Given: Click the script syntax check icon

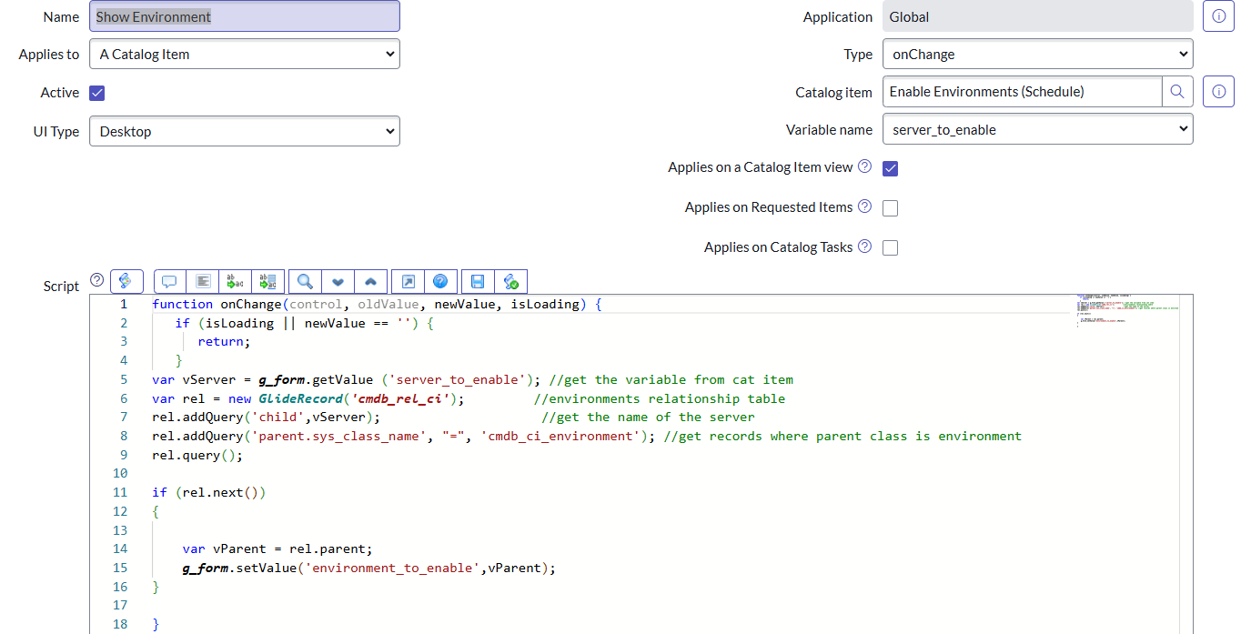Looking at the screenshot, I should pos(510,282).
